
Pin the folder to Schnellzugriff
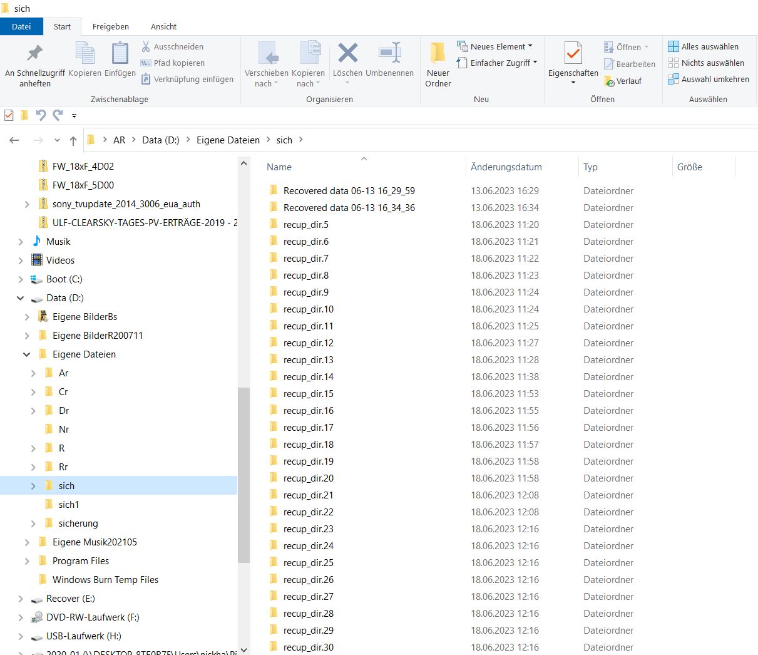click(35, 65)
